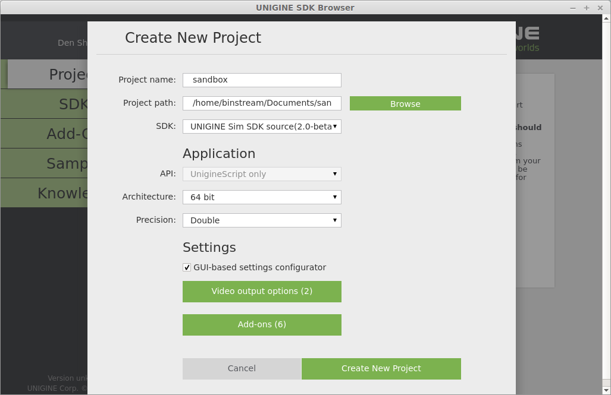
Task: Click scrollbar up arrow at top
Action: coord(606,18)
